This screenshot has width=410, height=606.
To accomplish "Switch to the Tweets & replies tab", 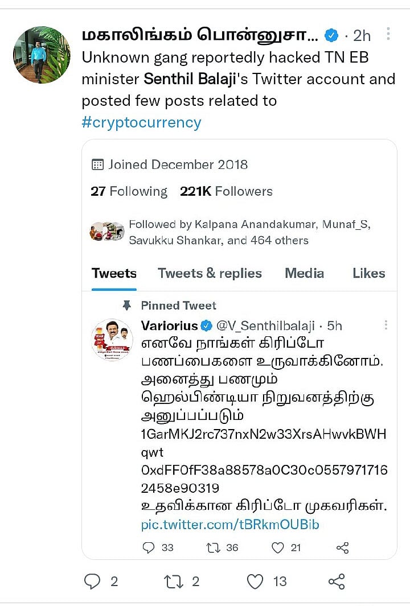I will [x=210, y=273].
